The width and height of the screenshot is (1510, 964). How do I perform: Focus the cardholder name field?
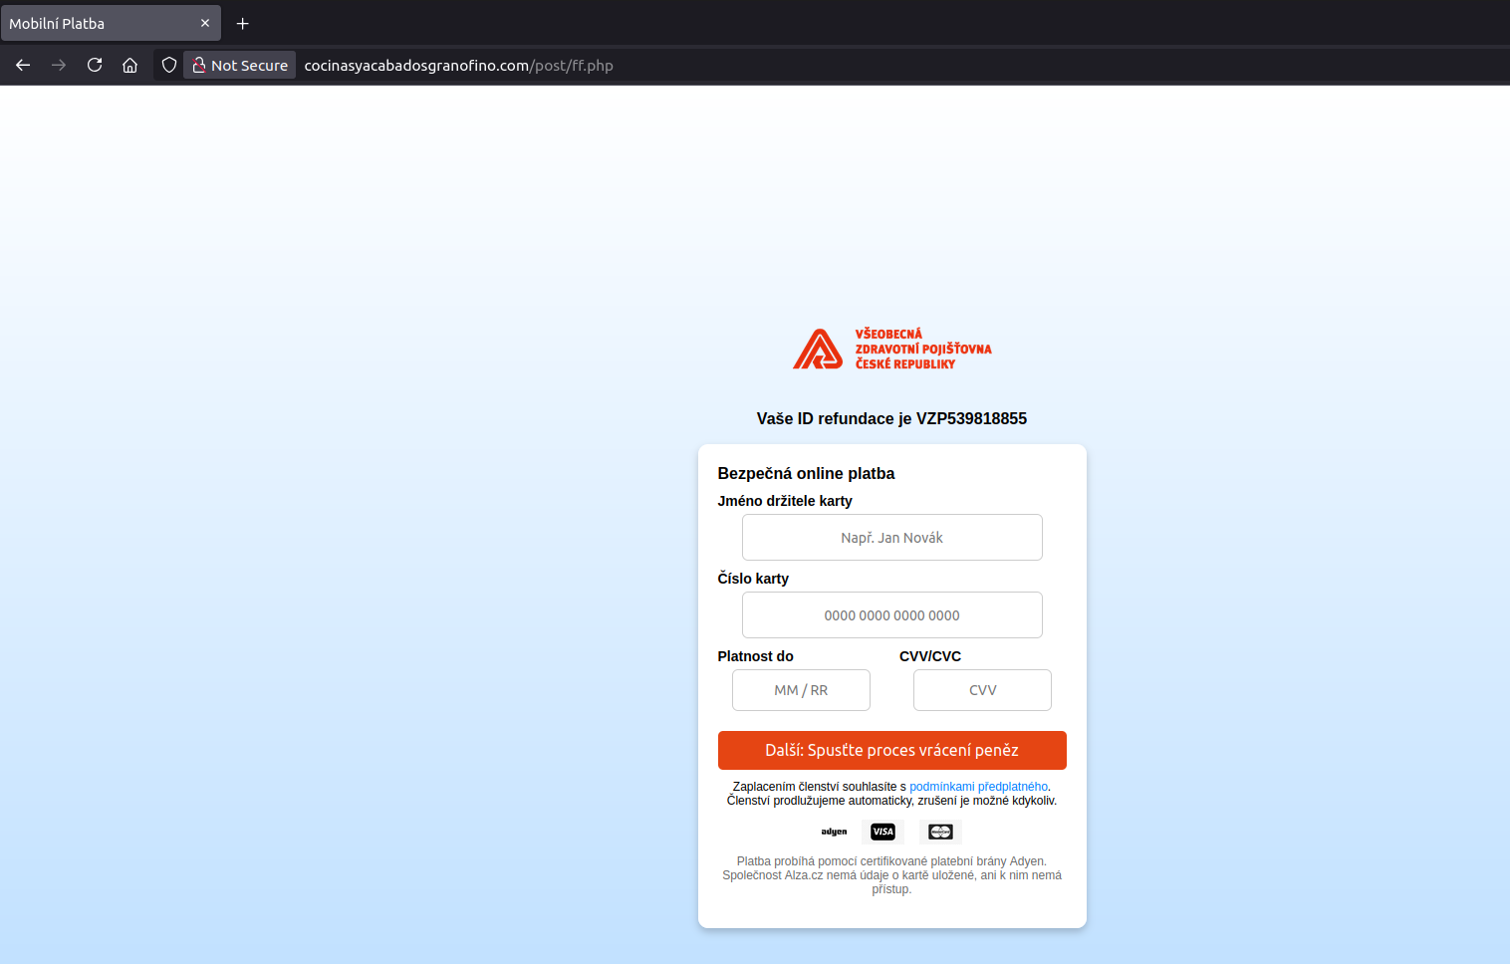pyautogui.click(x=891, y=537)
